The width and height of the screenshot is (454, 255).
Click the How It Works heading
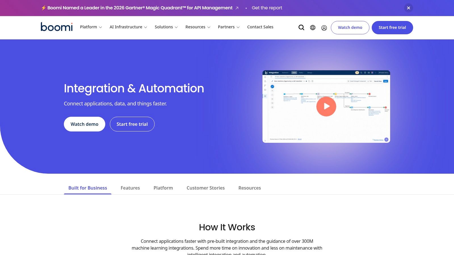[227, 227]
